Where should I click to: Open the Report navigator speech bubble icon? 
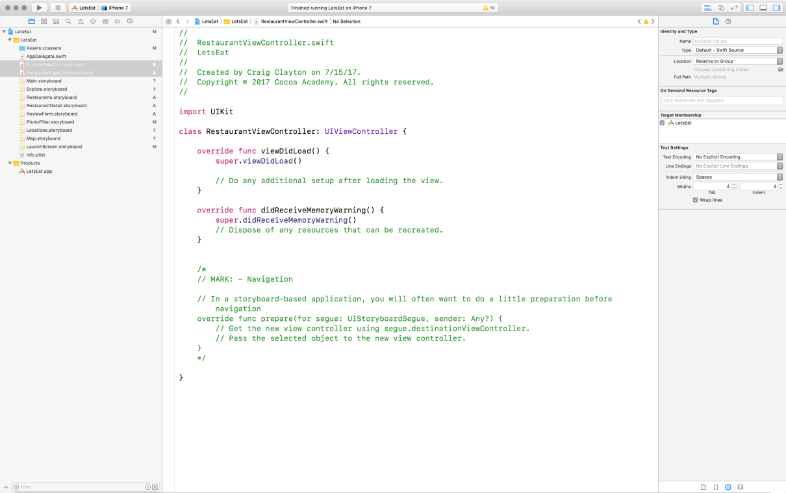point(130,21)
